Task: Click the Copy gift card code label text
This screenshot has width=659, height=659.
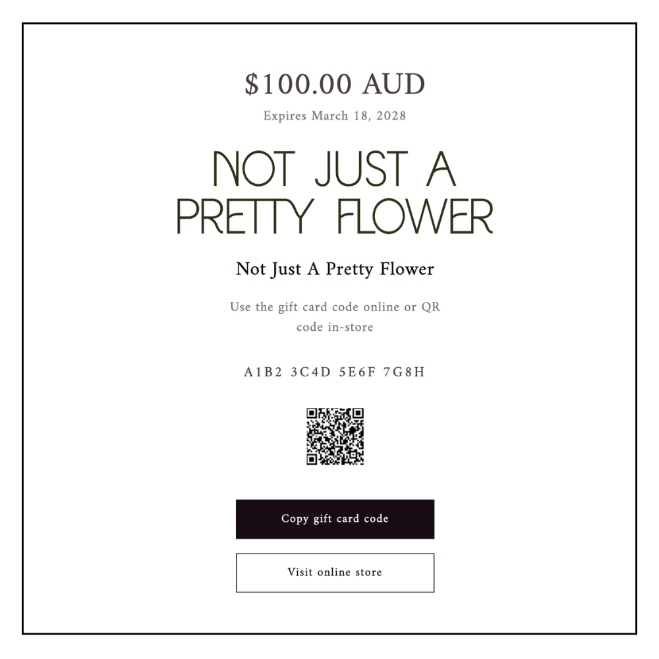Action: click(335, 519)
